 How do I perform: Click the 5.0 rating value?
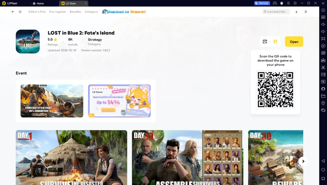pos(50,39)
